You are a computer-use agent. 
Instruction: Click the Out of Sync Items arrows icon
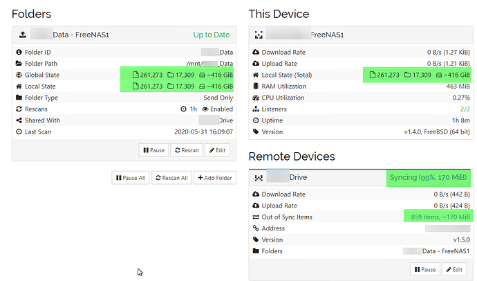[256, 217]
